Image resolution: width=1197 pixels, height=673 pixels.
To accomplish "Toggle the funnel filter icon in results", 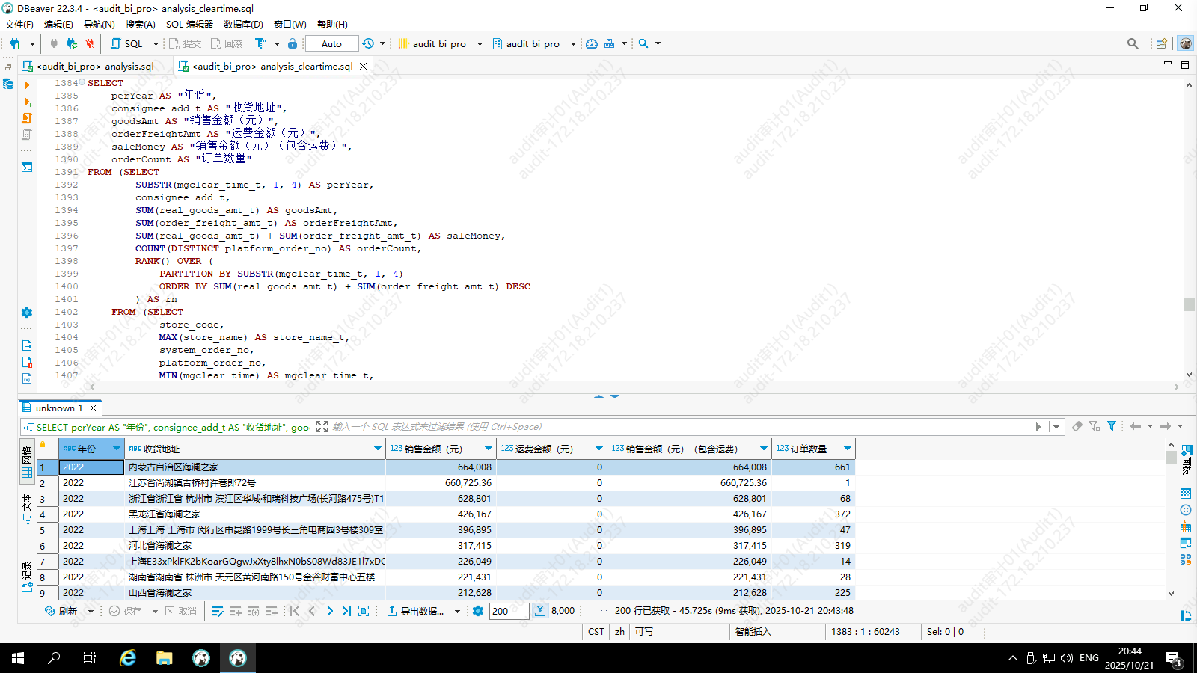I will 1112,426.
